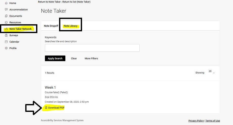Open the Terms of Use link
233x125 pixels.
click(x=213, y=121)
